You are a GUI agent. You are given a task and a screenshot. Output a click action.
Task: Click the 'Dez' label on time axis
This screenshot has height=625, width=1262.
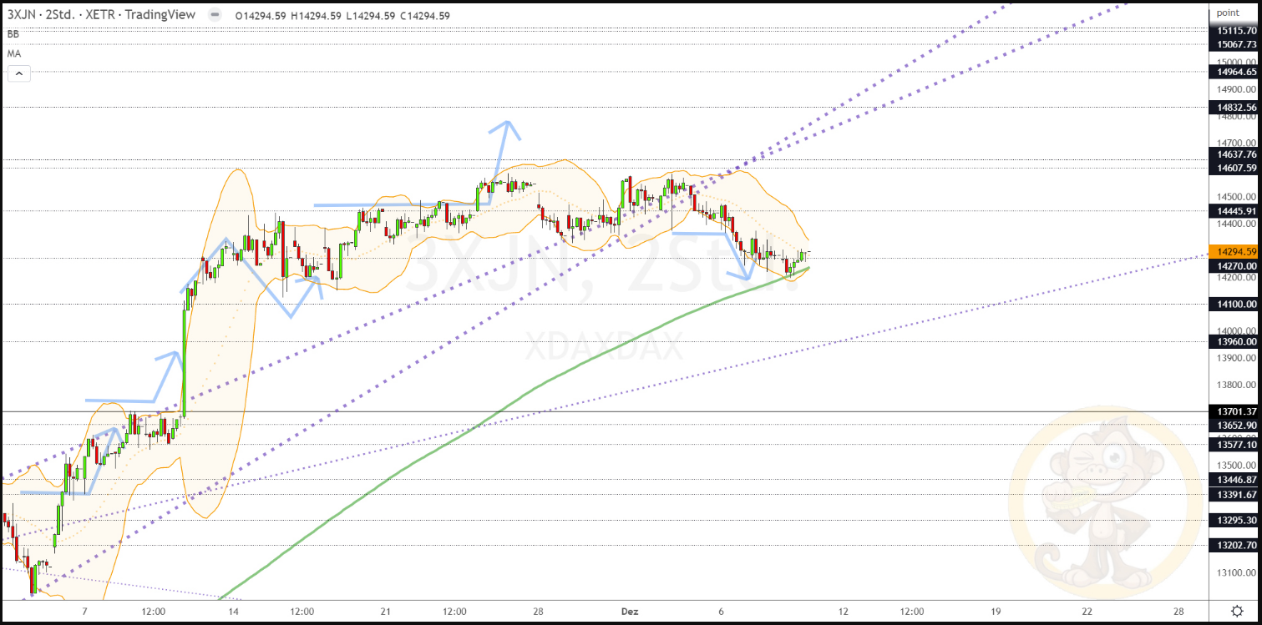coord(630,611)
